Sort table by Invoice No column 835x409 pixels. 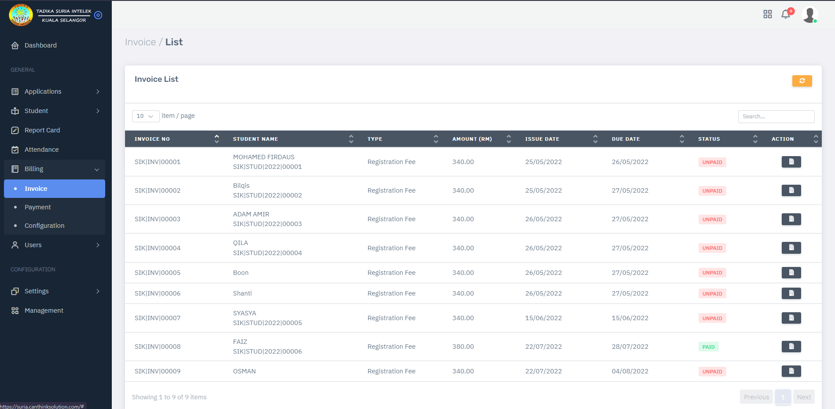[x=217, y=139]
